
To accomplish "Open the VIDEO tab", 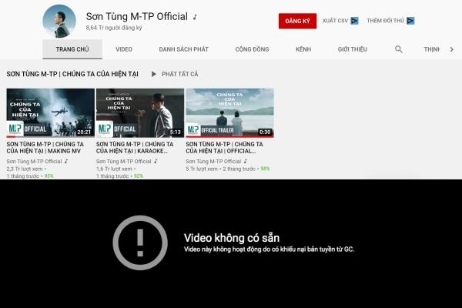I will [x=124, y=49].
